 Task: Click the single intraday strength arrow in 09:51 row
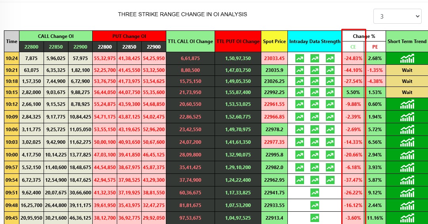pyautogui.click(x=315, y=193)
